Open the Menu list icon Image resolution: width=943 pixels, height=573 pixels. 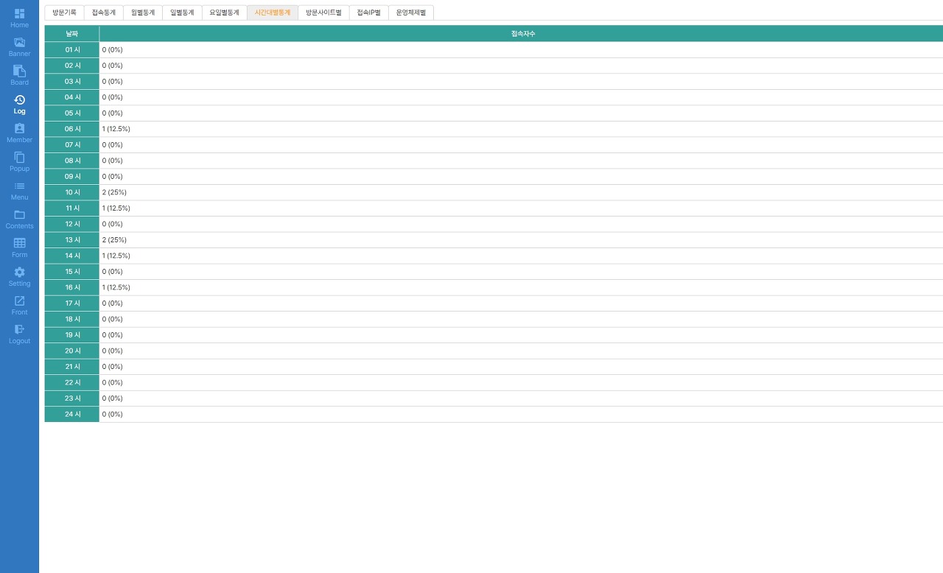pyautogui.click(x=19, y=186)
